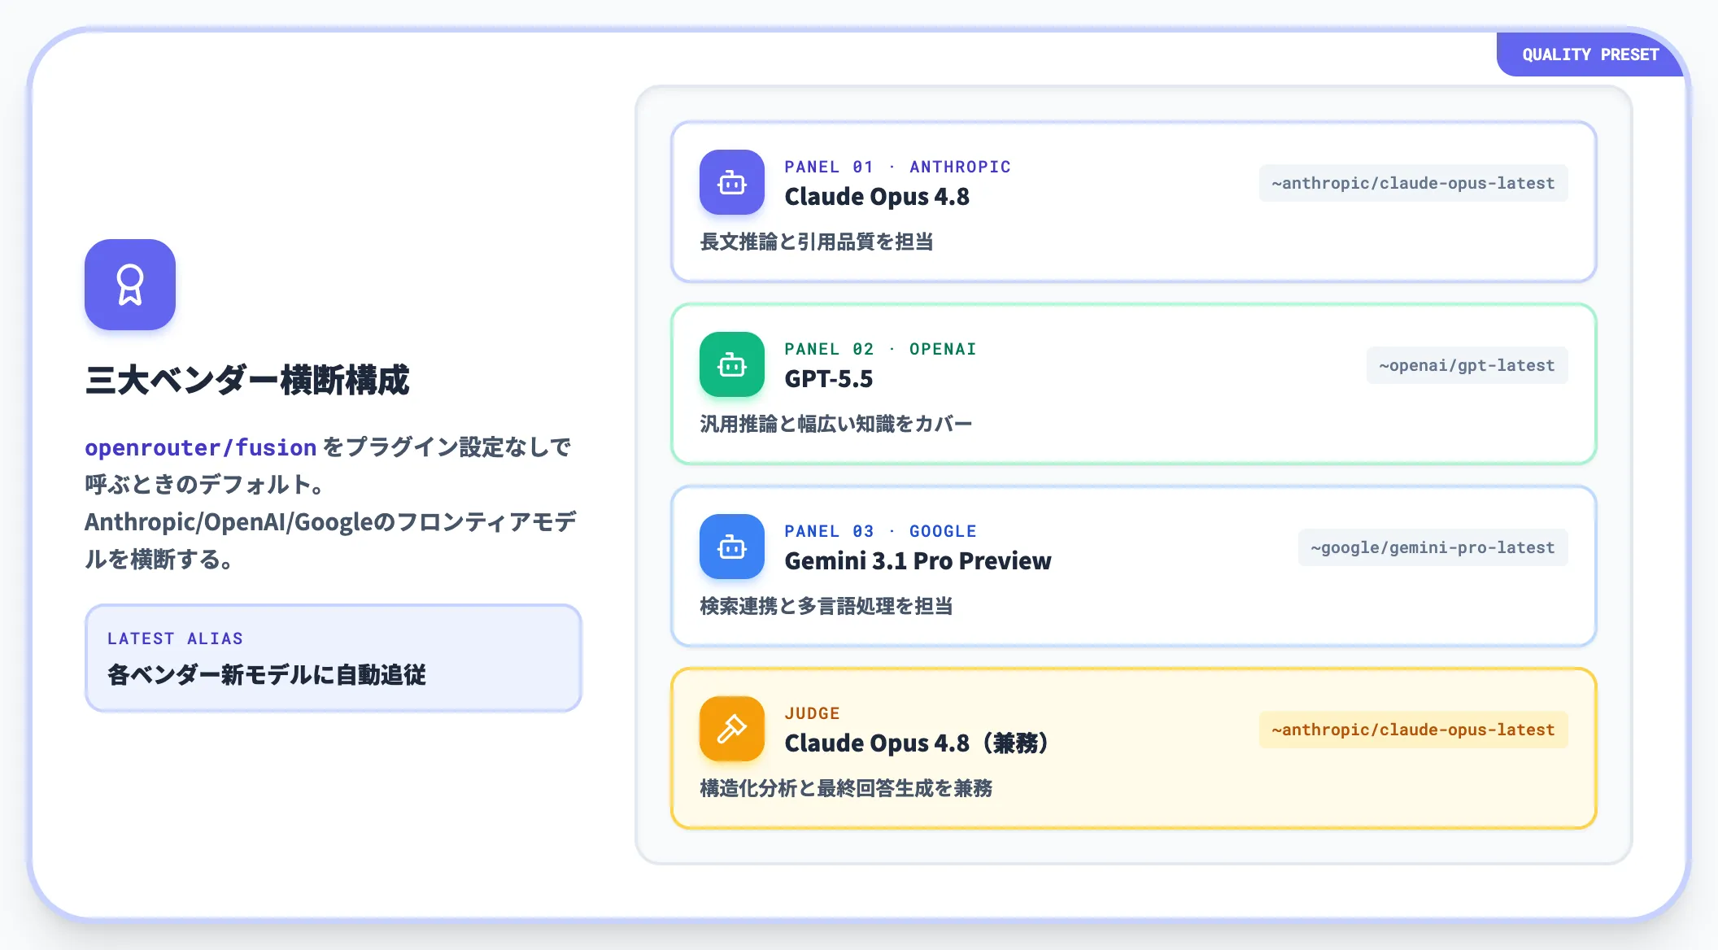Click the heading 三大ベンダー横断構成
Image resolution: width=1718 pixels, height=950 pixels.
247,380
